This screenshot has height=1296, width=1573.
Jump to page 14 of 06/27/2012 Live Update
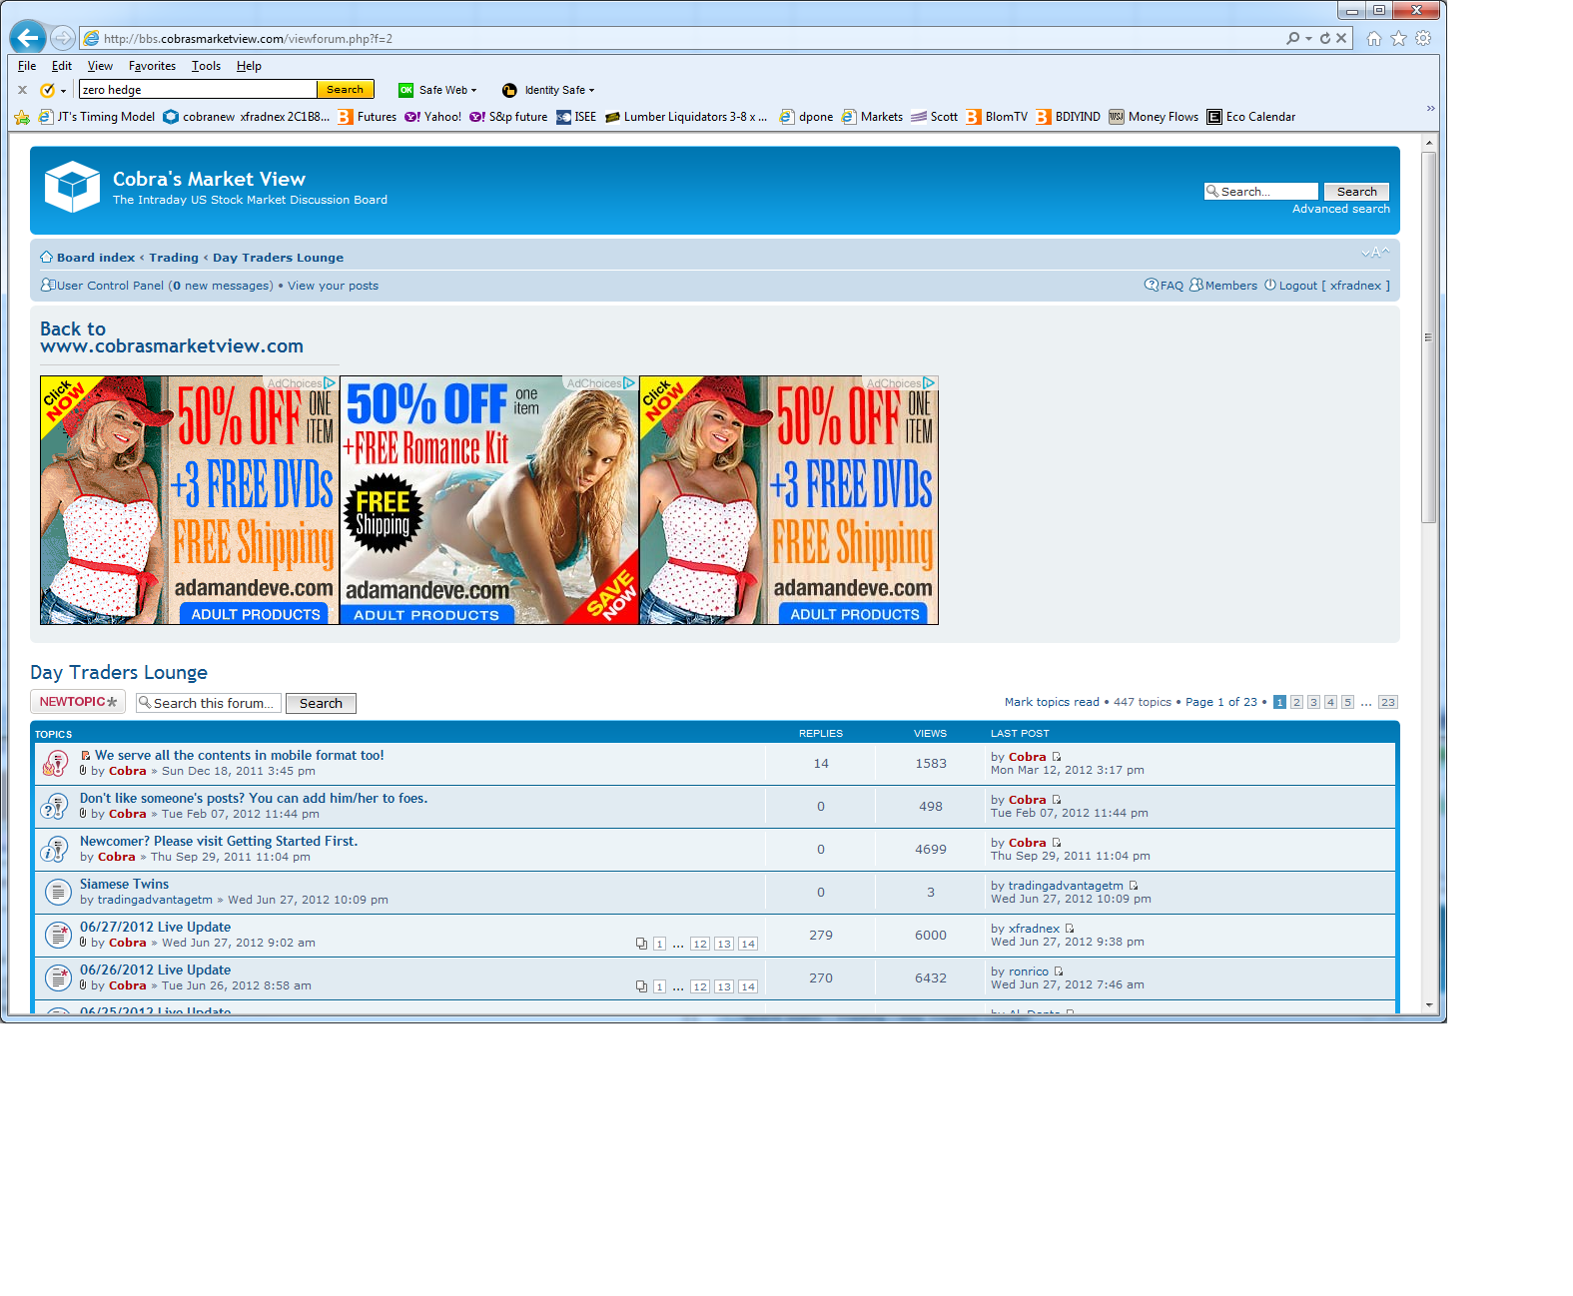[748, 944]
